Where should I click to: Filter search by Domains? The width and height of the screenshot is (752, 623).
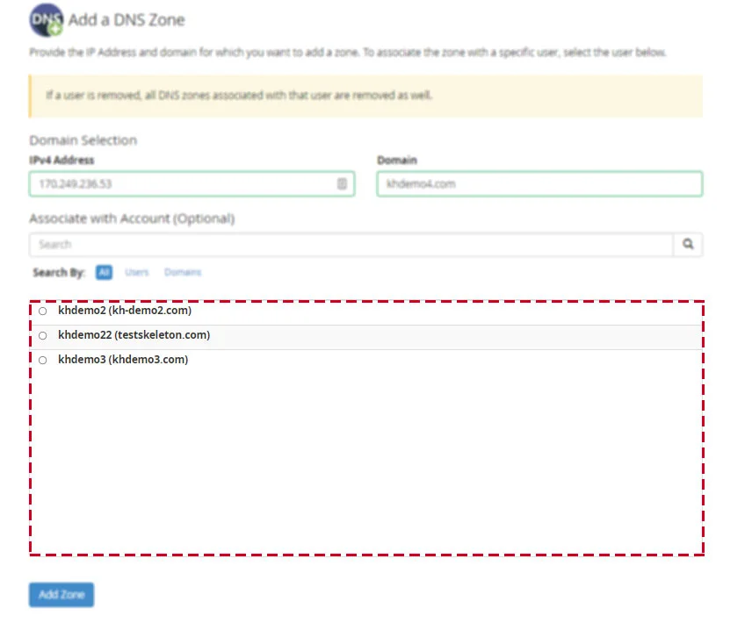tap(183, 272)
